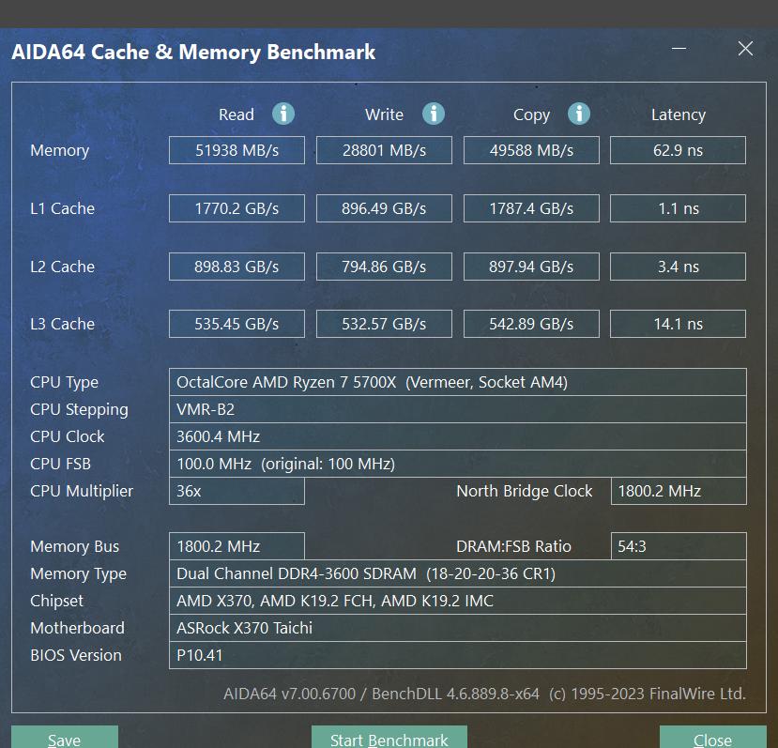Click Memory read value 51938 MB/s

point(236,150)
